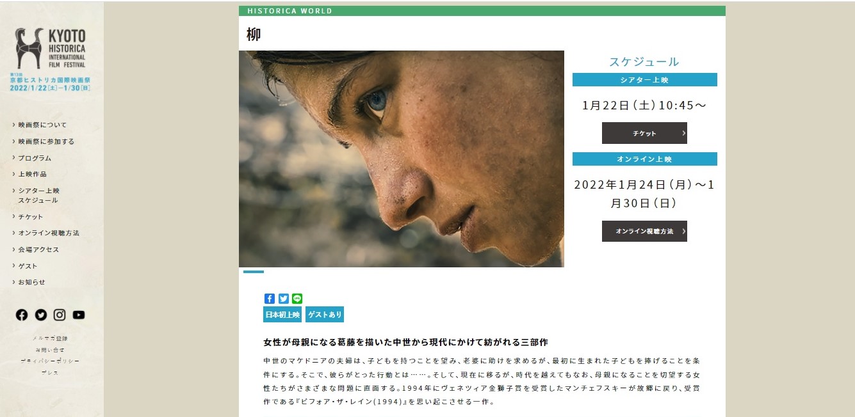Open the Instagram icon in sidebar

coord(60,315)
